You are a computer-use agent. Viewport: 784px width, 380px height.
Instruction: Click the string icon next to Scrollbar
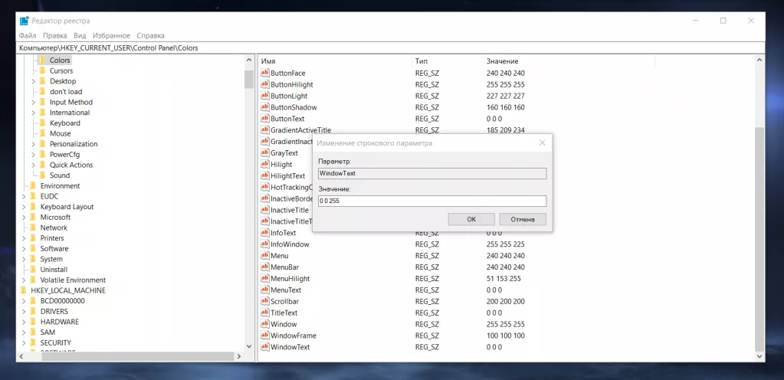click(264, 301)
